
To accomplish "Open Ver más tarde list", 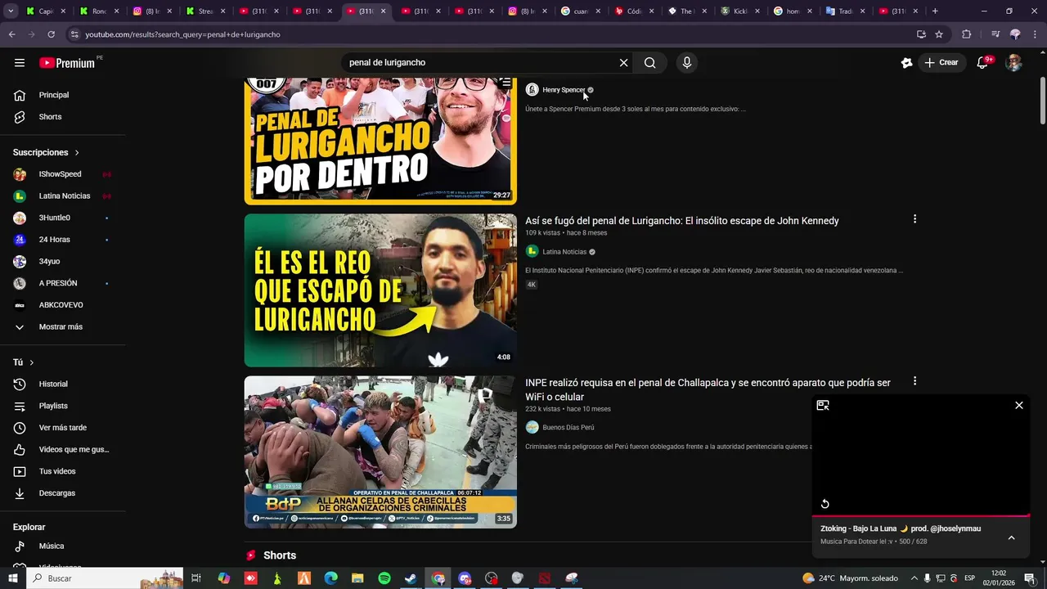I will pyautogui.click(x=64, y=428).
